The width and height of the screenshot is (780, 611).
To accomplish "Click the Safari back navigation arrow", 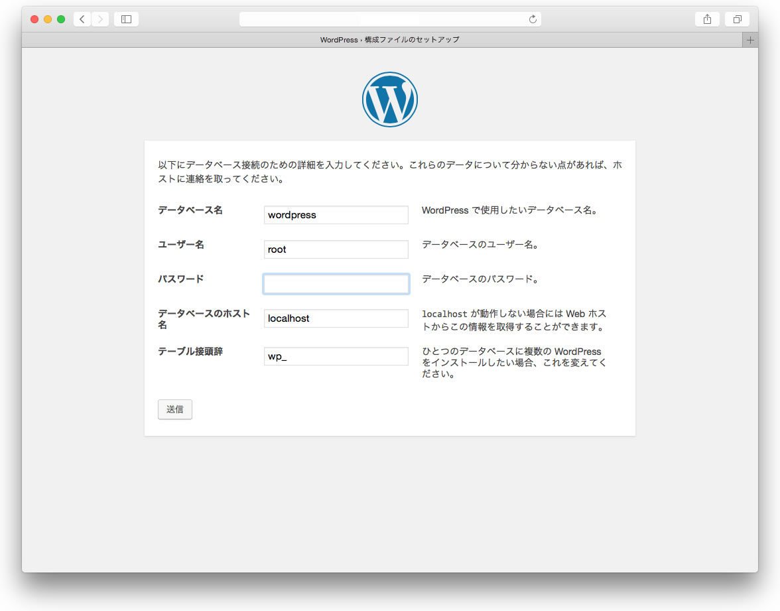I will (82, 19).
